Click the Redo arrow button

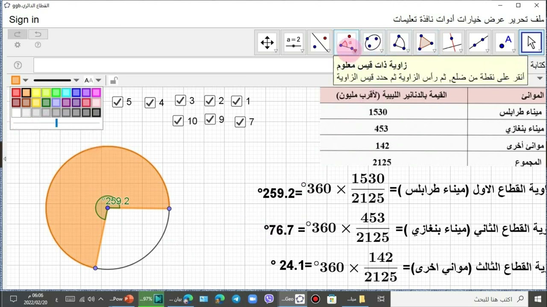[18, 34]
